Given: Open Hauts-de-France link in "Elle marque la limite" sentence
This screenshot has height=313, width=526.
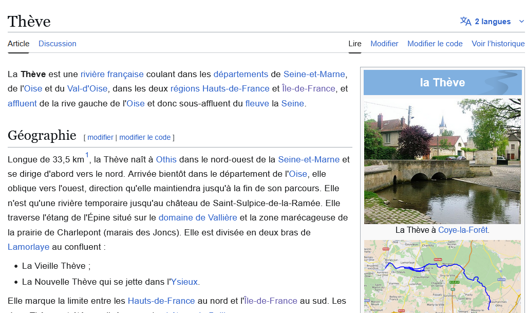Looking at the screenshot, I should point(161,301).
